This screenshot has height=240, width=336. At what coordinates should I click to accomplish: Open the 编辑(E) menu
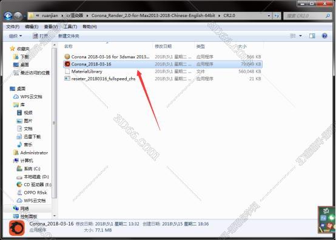tap(32, 27)
